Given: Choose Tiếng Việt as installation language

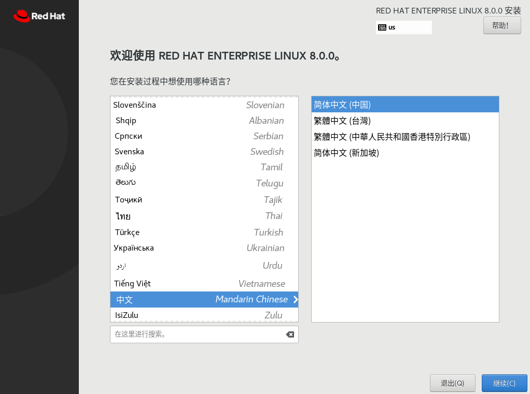Looking at the screenshot, I should [x=156, y=283].
